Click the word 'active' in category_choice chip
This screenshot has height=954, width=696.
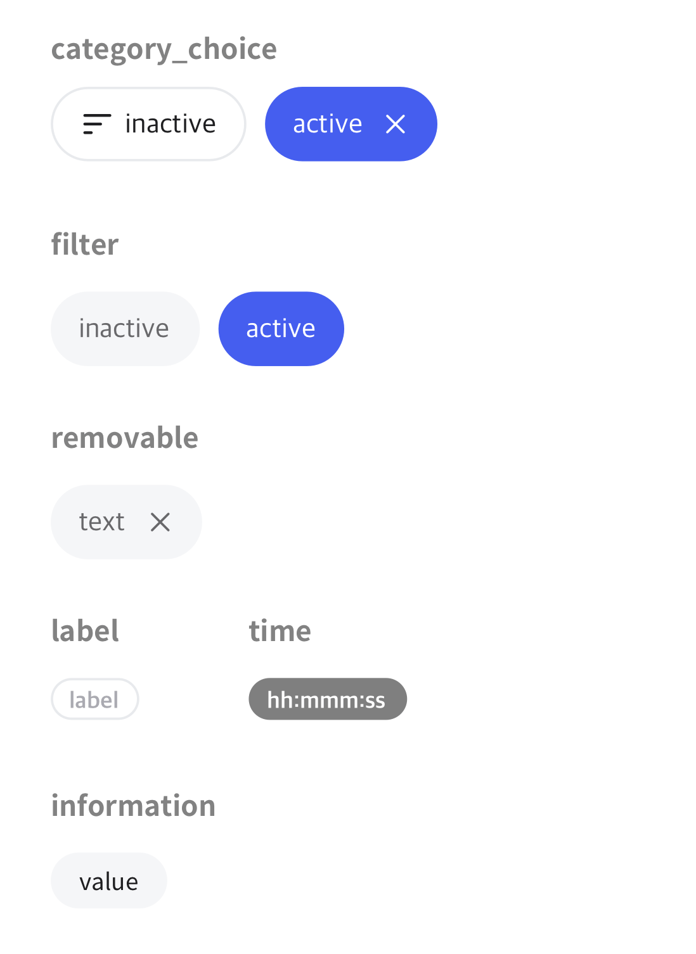click(x=328, y=124)
